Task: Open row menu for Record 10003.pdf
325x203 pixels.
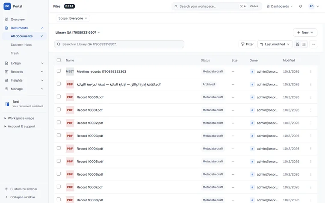Action: point(311,136)
